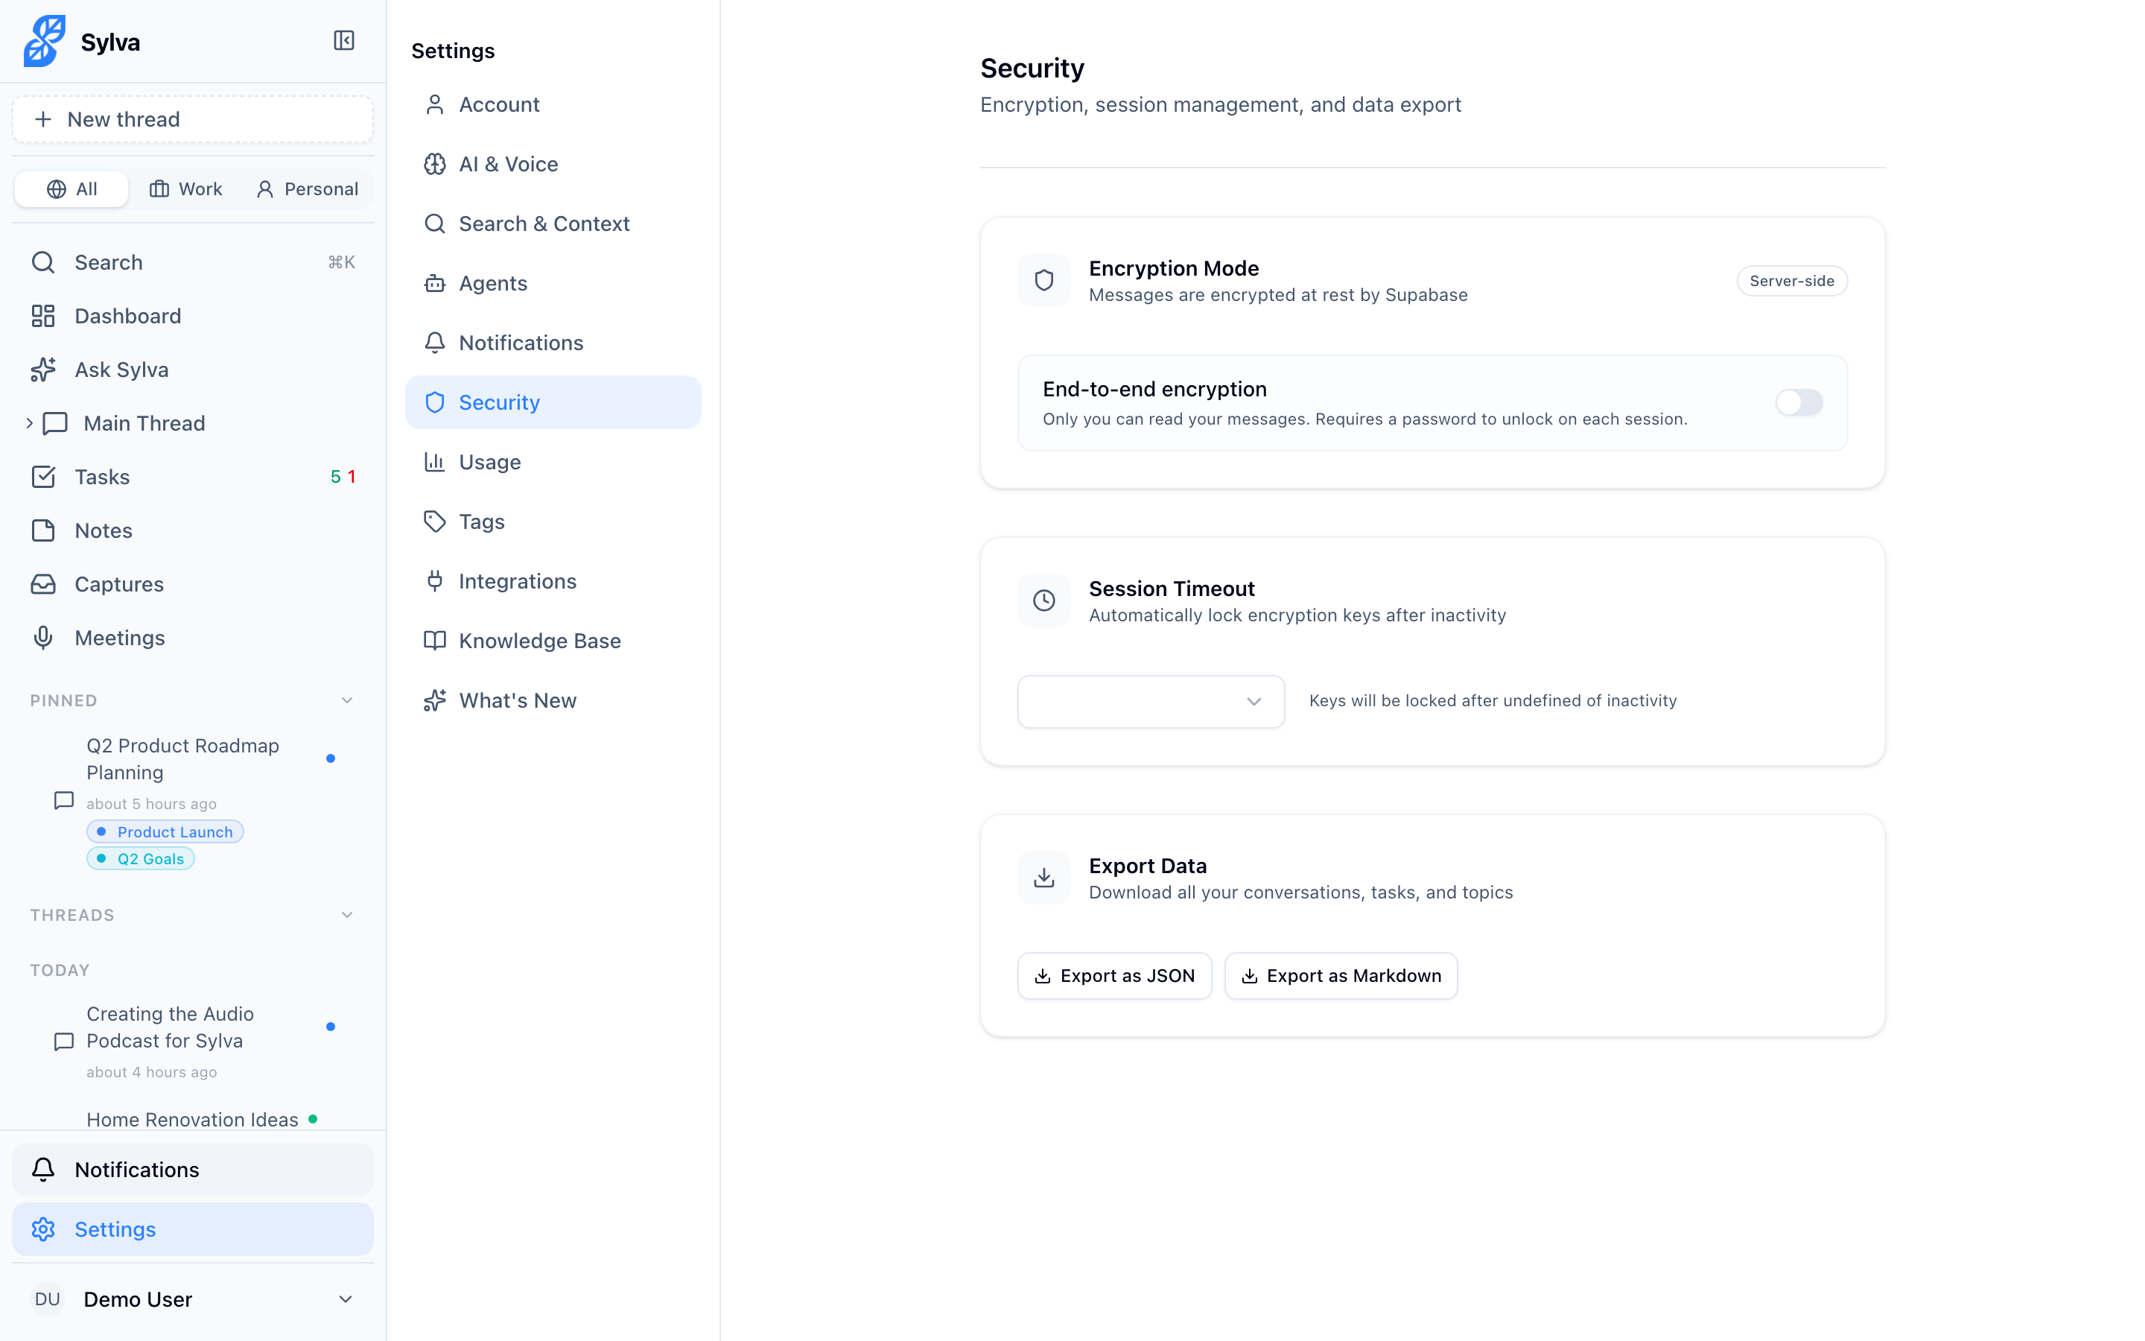Click the Session Timeout clock icon
The width and height of the screenshot is (2145, 1341).
click(1044, 600)
